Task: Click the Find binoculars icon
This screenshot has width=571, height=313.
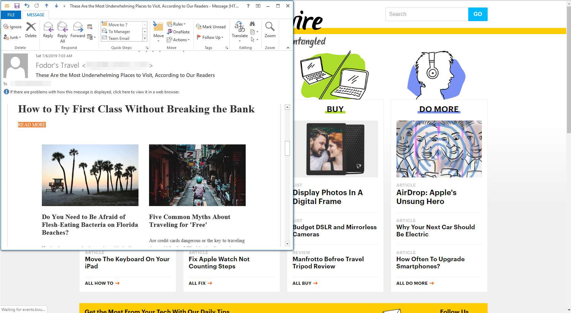Action: pos(252,24)
